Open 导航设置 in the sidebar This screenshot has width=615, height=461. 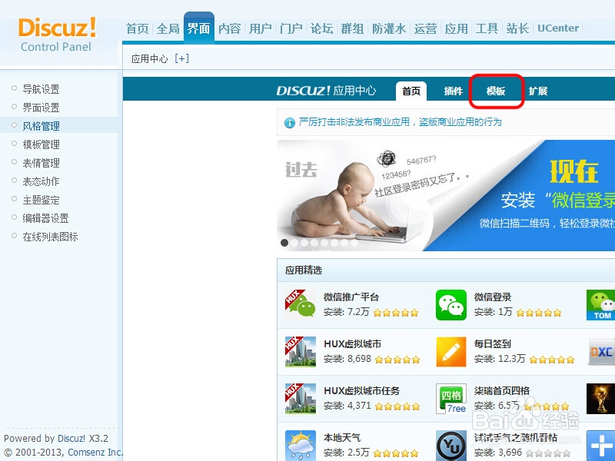(x=42, y=89)
